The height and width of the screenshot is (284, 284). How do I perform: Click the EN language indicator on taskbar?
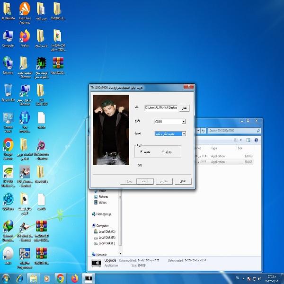[x=237, y=278]
